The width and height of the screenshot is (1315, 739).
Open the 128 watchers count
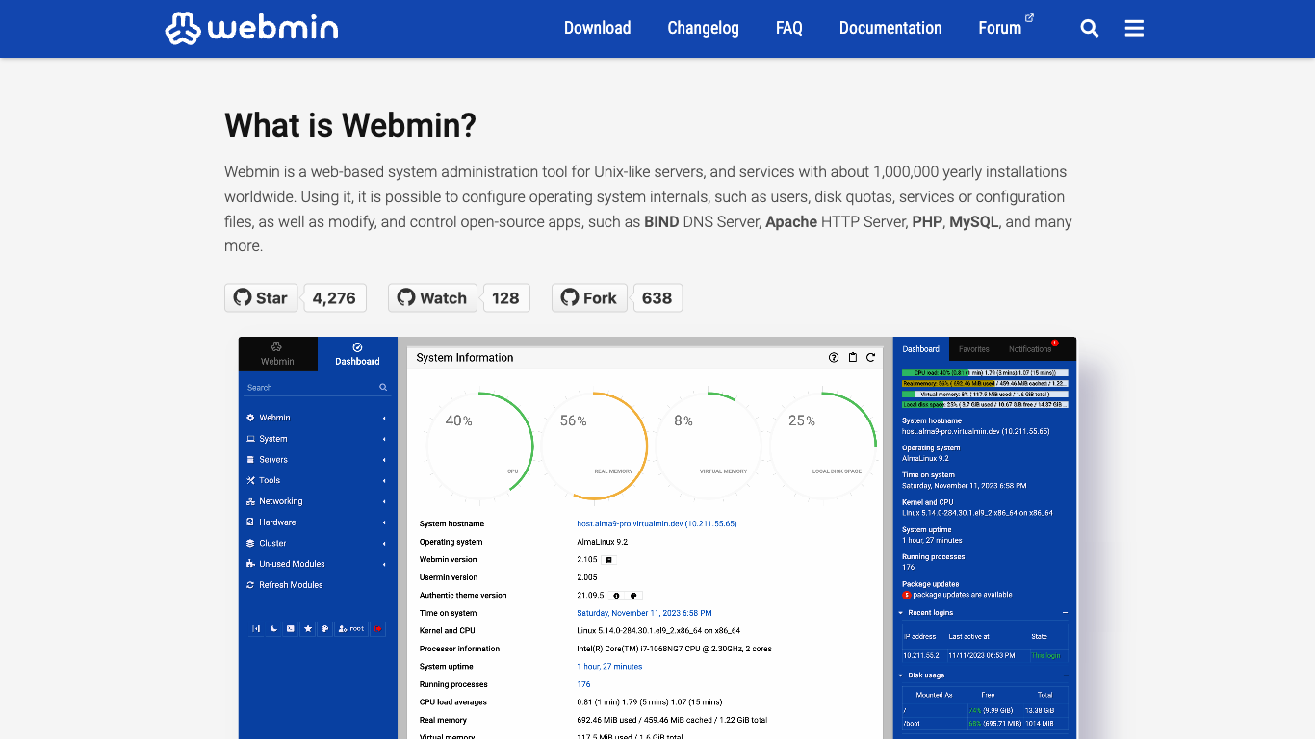pos(505,297)
